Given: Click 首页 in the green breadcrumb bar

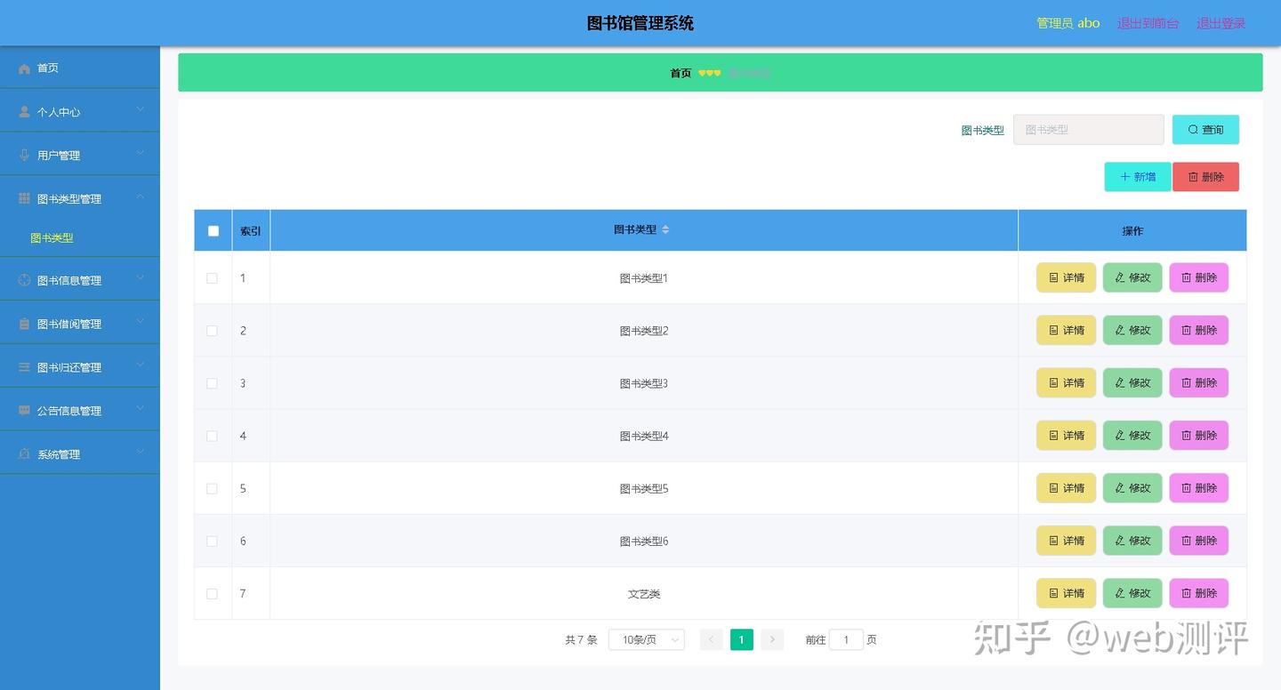Looking at the screenshot, I should point(680,72).
